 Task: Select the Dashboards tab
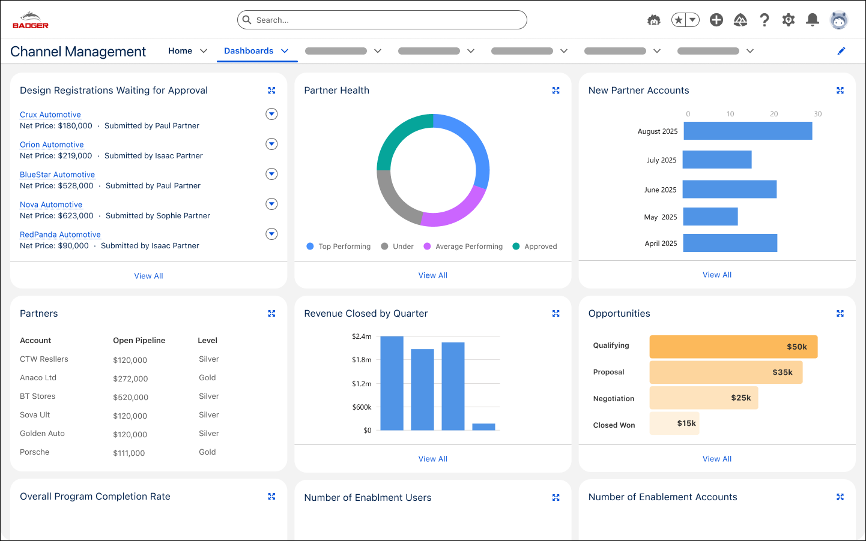249,51
